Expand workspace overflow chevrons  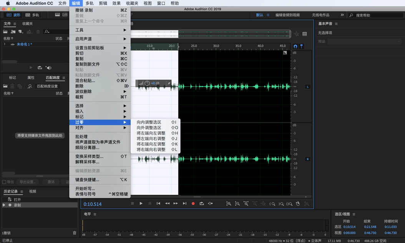coord(342,15)
